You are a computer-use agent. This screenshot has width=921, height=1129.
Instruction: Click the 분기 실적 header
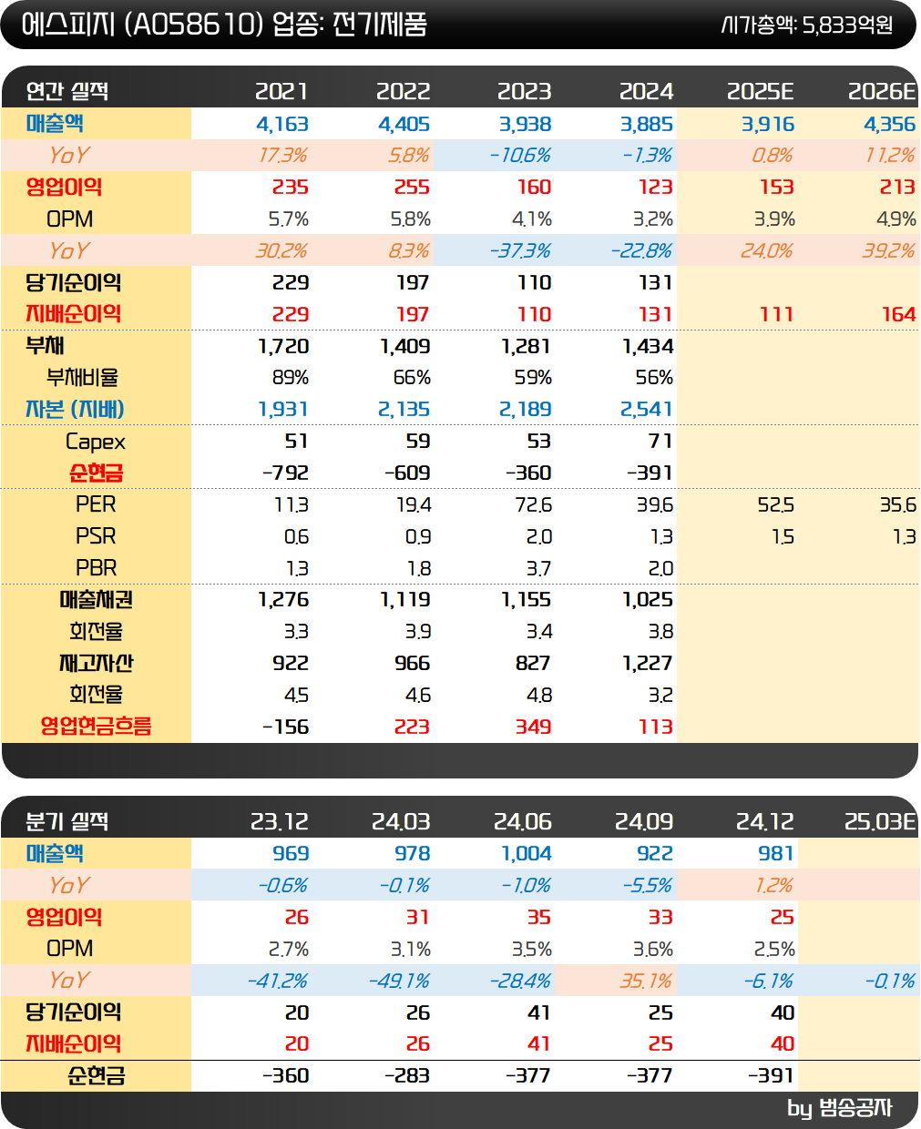[67, 821]
